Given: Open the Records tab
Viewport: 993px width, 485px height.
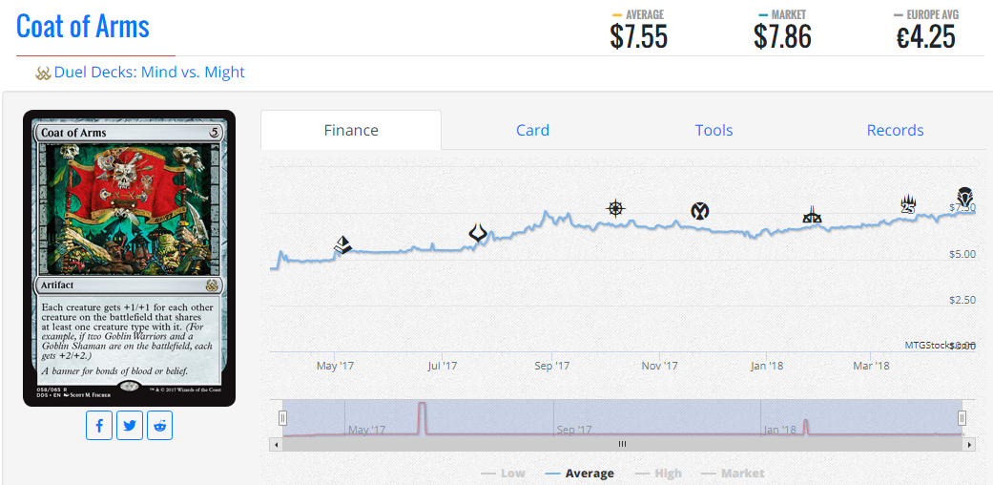Looking at the screenshot, I should [895, 131].
